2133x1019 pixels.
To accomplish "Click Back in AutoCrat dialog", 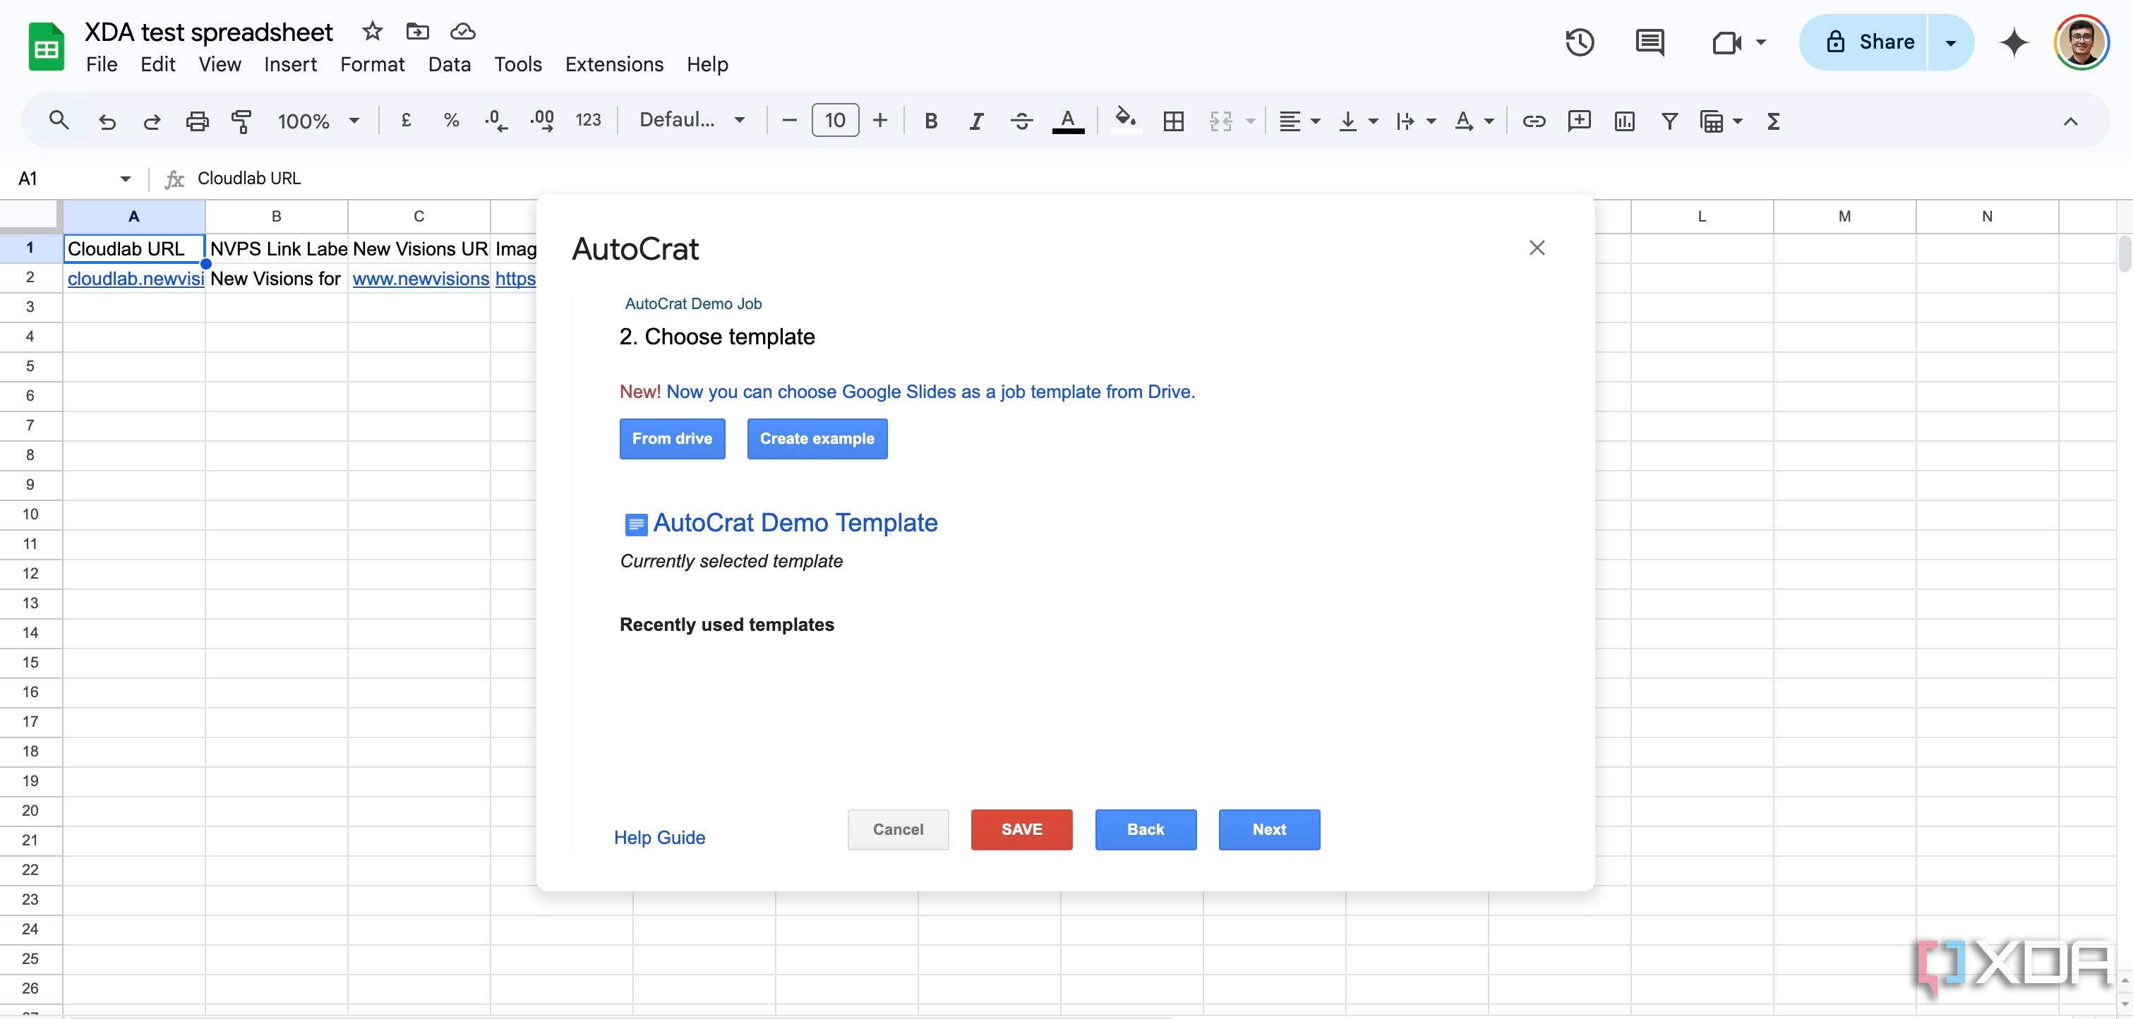I will [x=1146, y=829].
